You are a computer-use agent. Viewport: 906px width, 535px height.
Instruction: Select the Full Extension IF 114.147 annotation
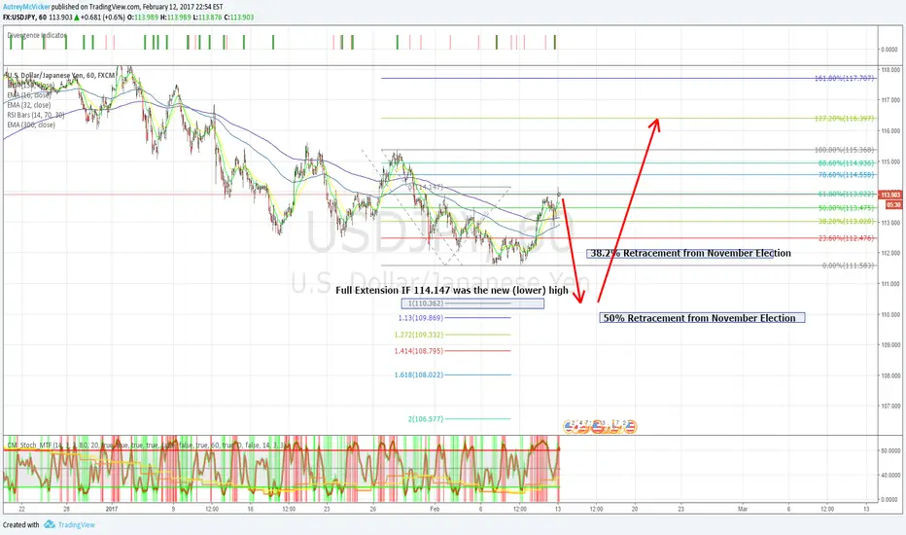click(452, 290)
